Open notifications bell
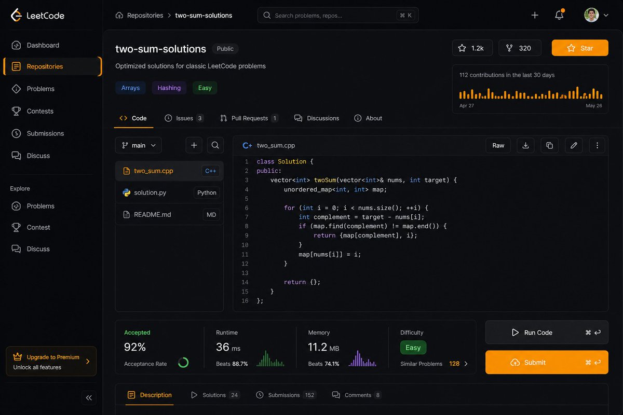The image size is (623, 415). pyautogui.click(x=559, y=15)
